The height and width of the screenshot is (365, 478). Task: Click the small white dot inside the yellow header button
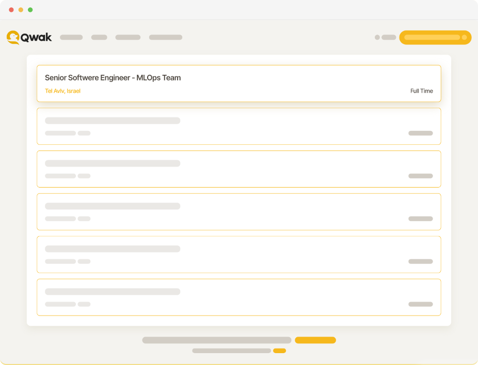click(x=464, y=38)
